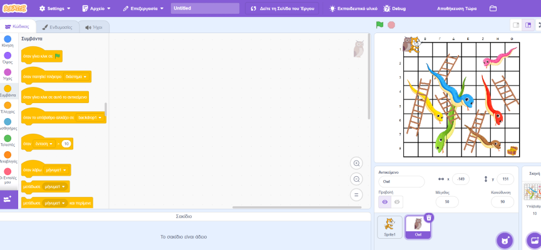Zoom in on the code workspace
Screen dimensions: 541x250
[x=356, y=163]
